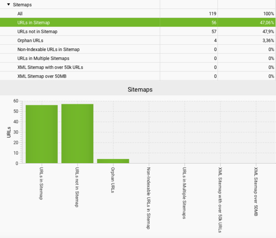Select Non-Indexable URLs in Sitemap row

48,50
